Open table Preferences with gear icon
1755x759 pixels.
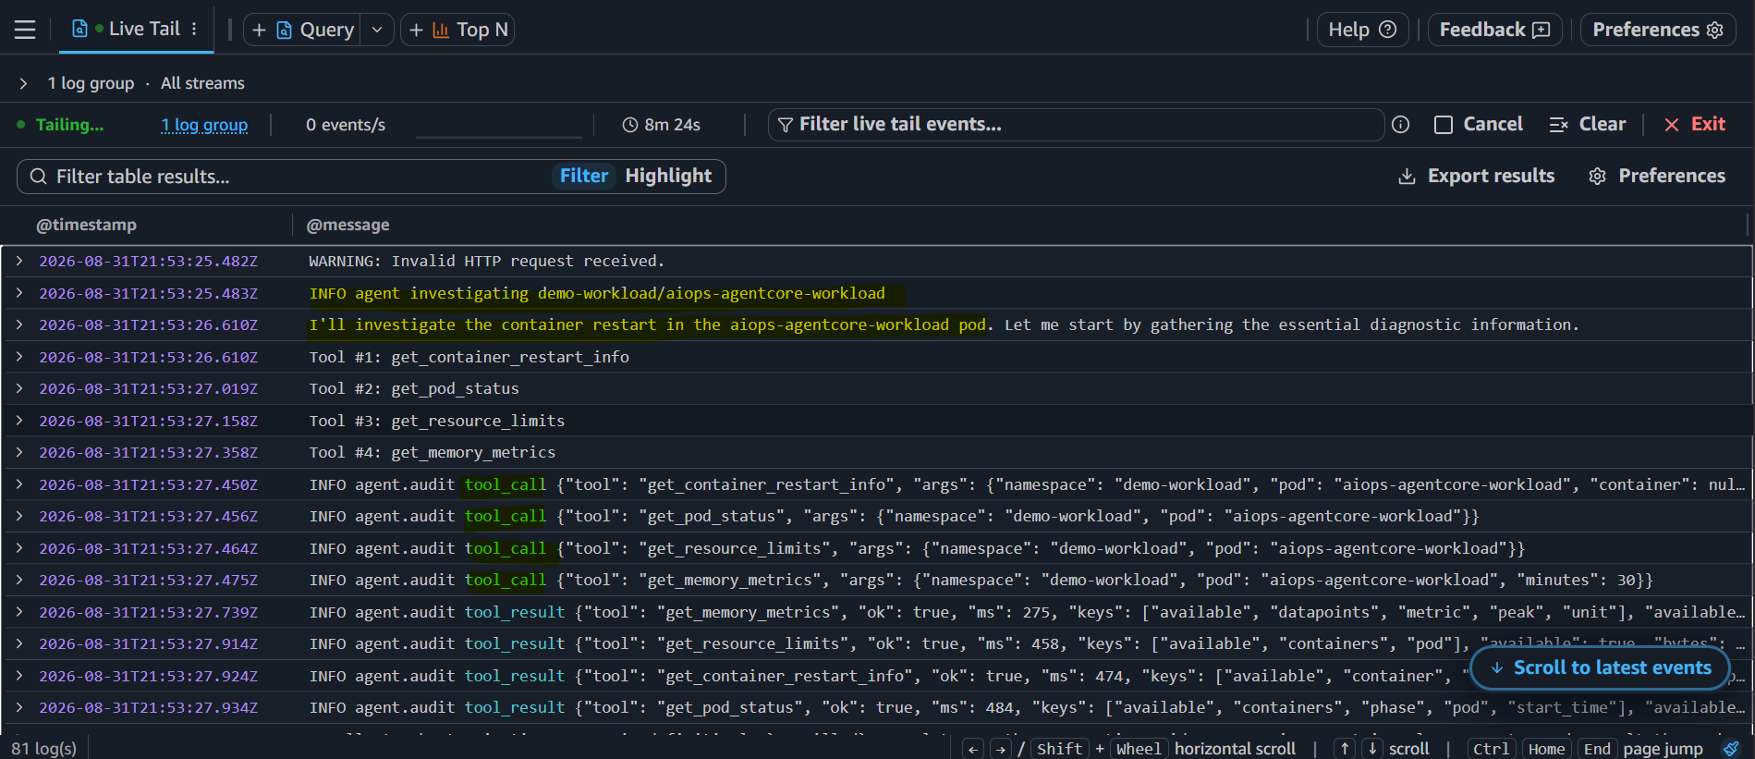1656,176
